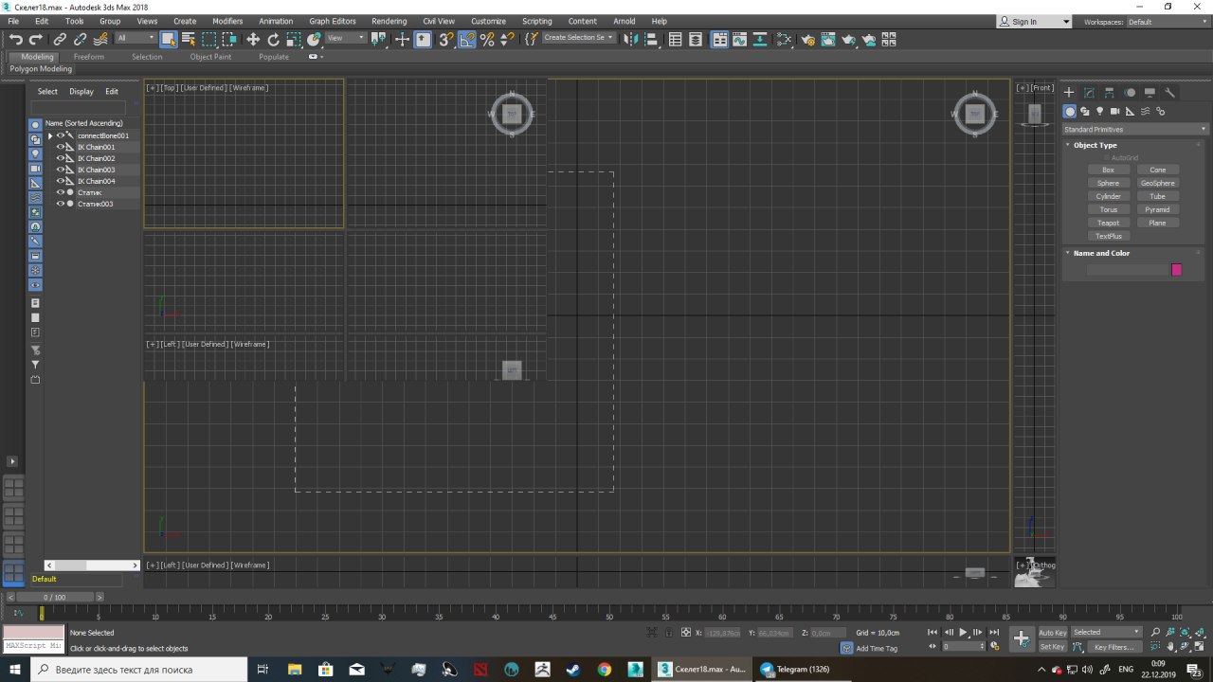Collapse the Object Type rollout
This screenshot has width=1213, height=682.
click(1095, 145)
